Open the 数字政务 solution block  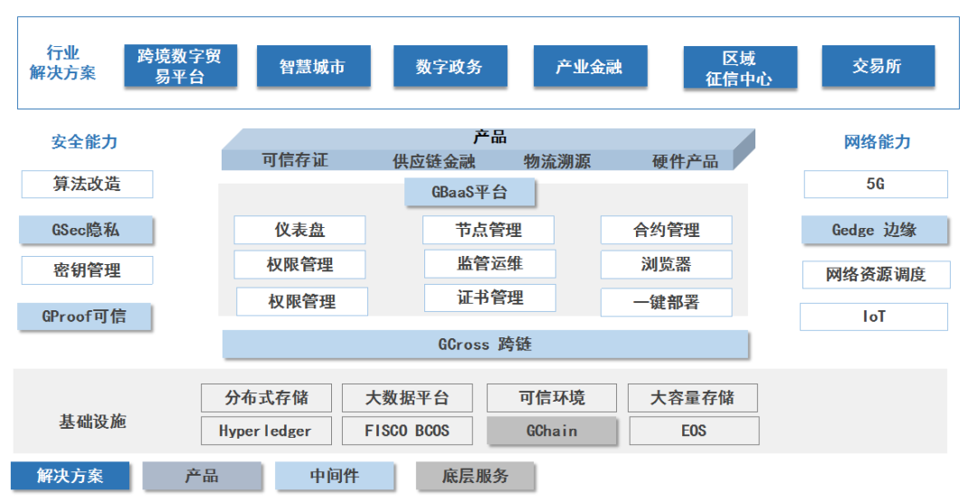point(450,67)
